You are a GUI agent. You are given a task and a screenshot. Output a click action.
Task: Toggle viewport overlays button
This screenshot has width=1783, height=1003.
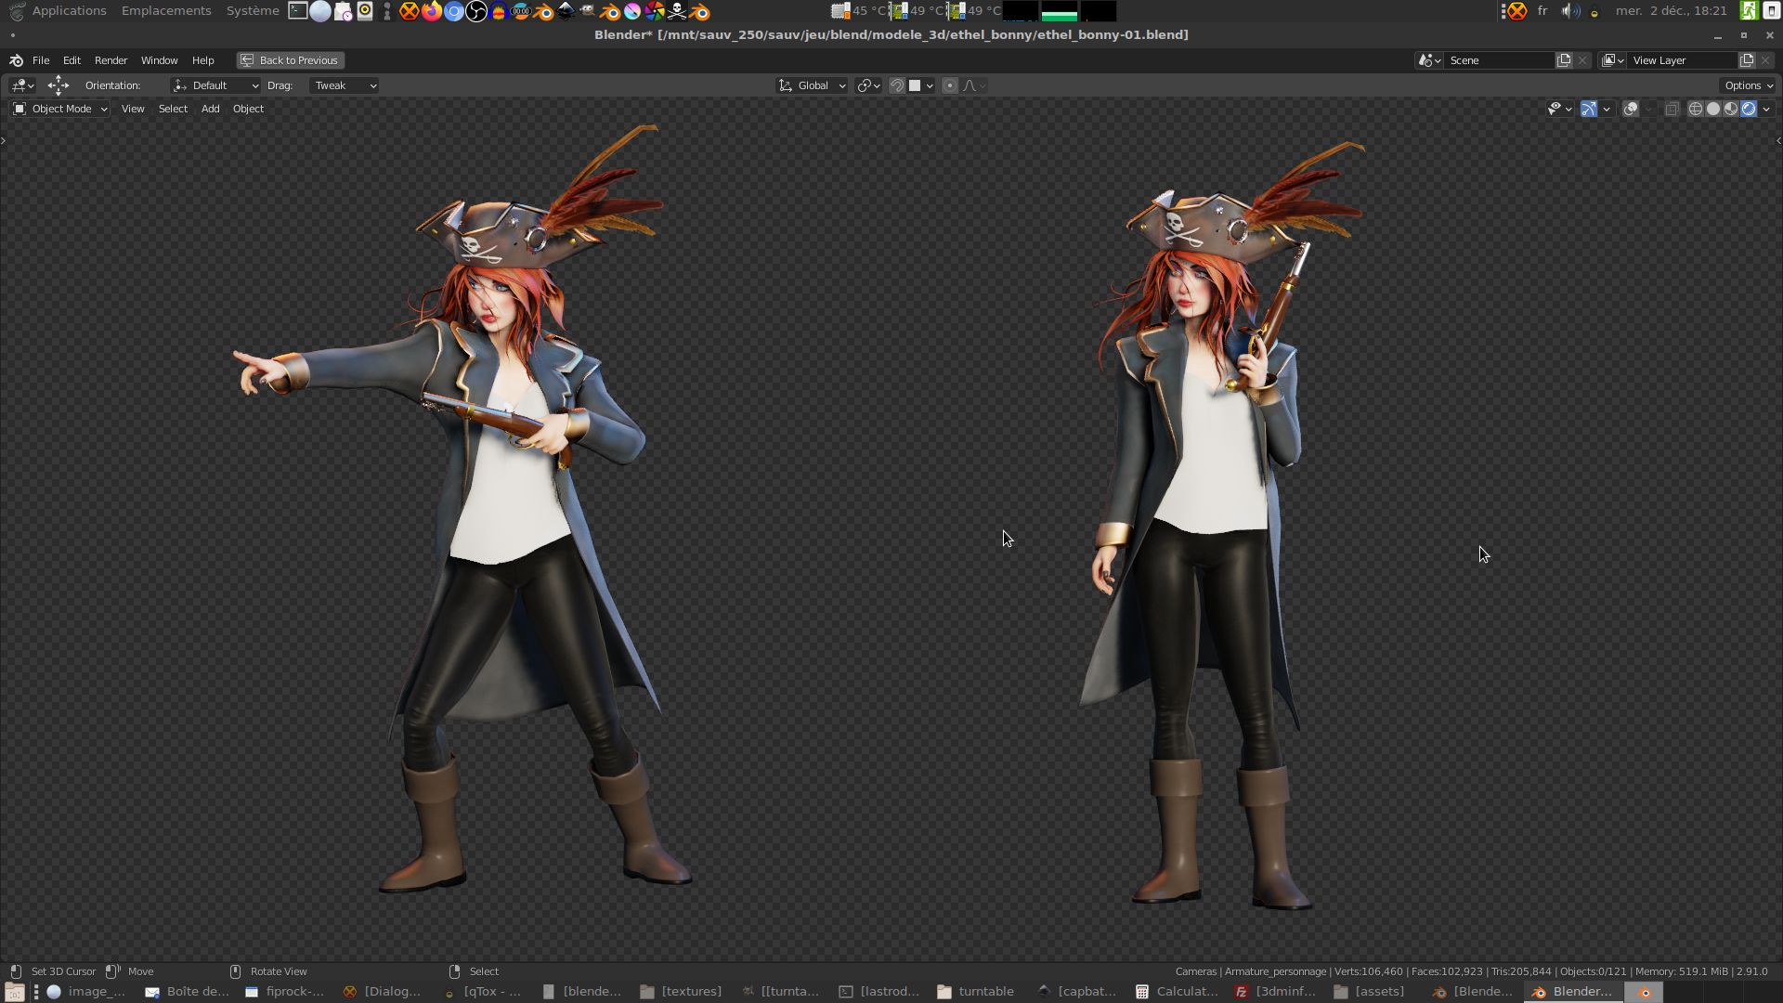pyautogui.click(x=1630, y=109)
